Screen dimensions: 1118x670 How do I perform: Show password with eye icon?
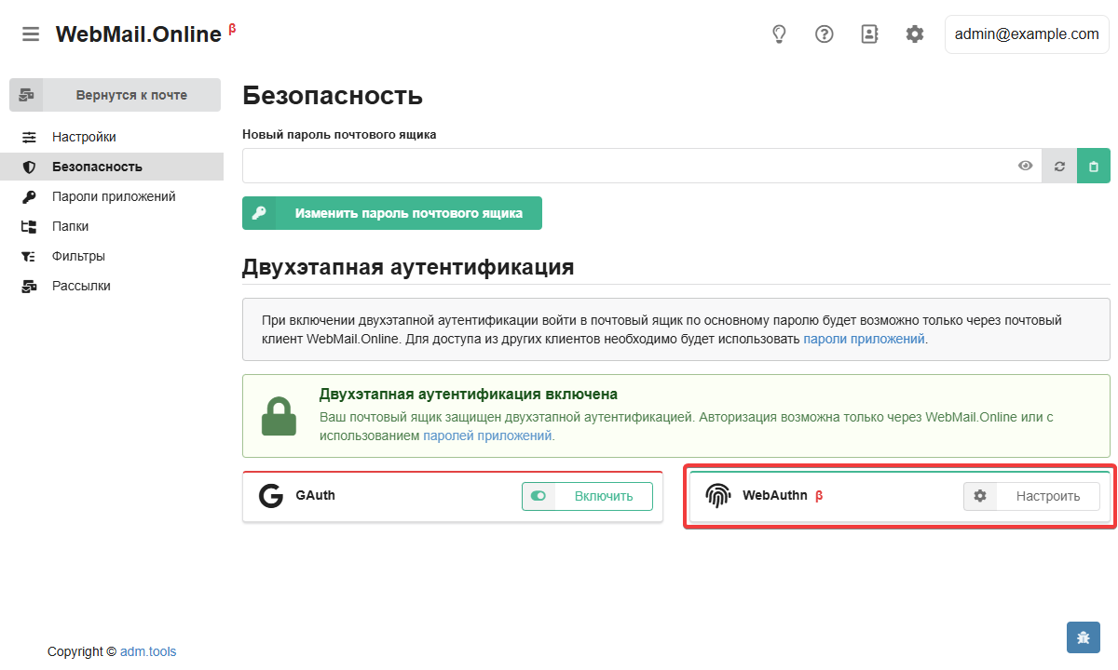pyautogui.click(x=1026, y=166)
